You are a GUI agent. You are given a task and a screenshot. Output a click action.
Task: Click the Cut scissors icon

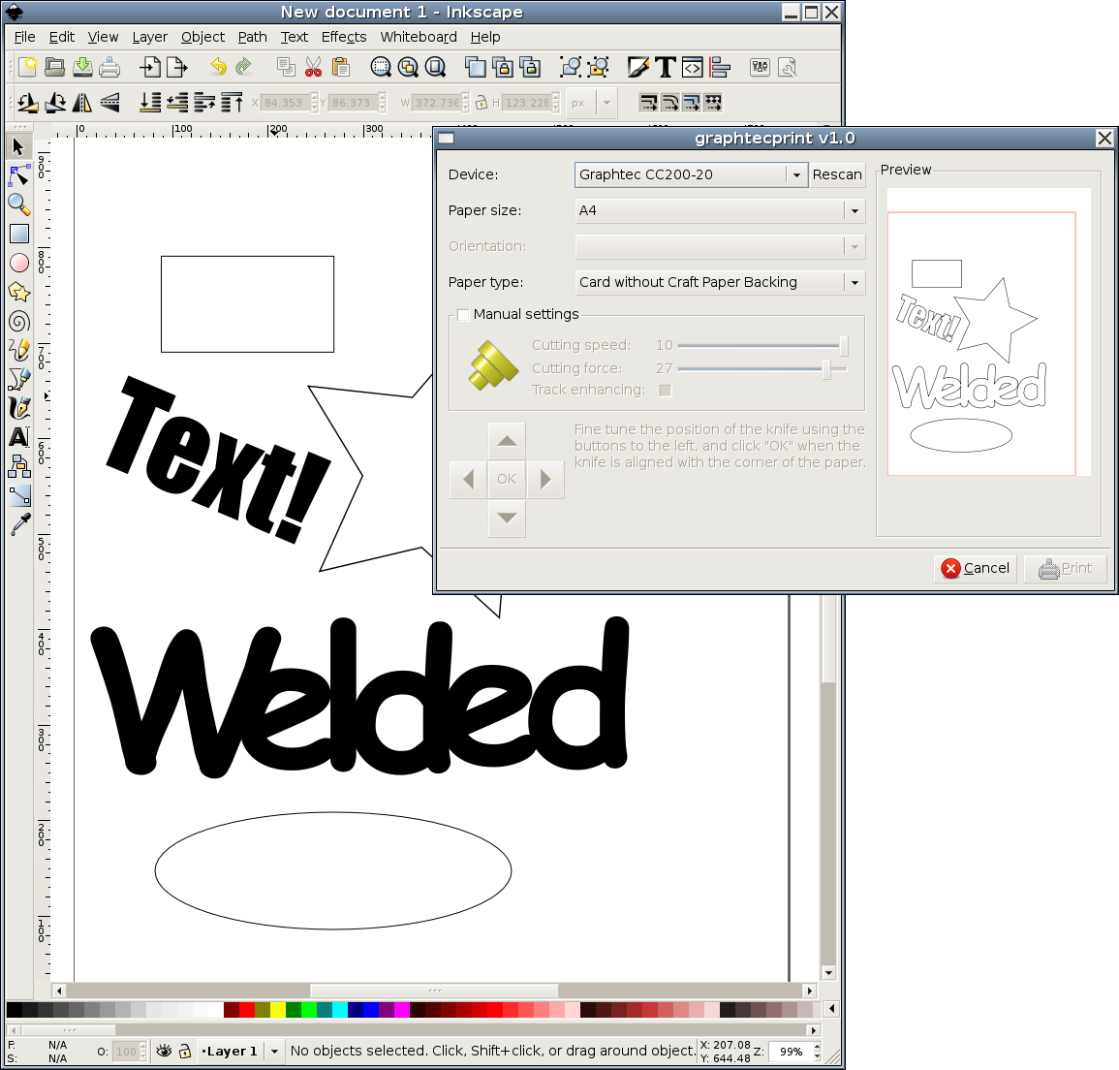coord(313,67)
